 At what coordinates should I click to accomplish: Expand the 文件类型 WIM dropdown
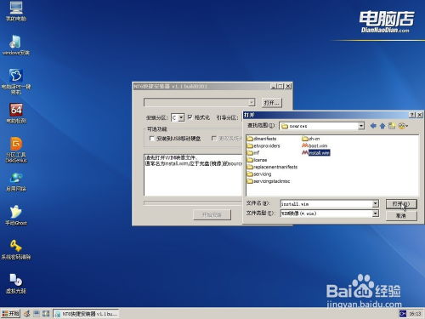click(x=375, y=214)
